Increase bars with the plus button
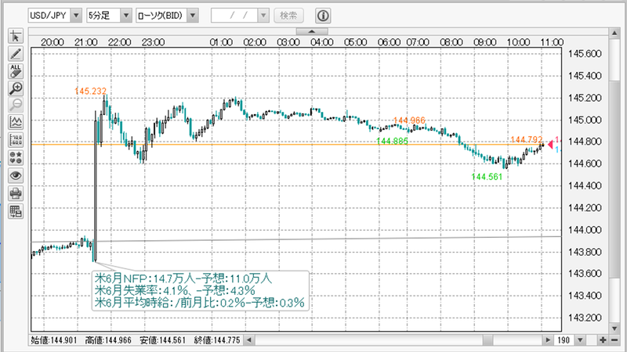627x352 pixels. (x=603, y=340)
